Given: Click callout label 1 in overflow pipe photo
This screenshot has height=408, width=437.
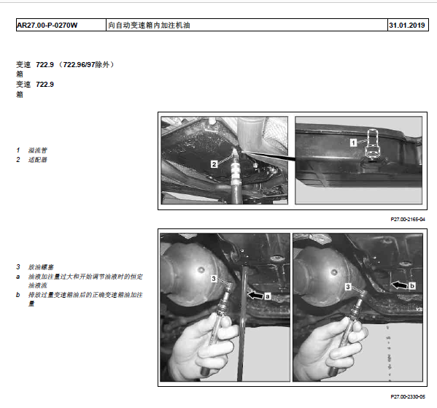Looking at the screenshot, I should coord(353,143).
